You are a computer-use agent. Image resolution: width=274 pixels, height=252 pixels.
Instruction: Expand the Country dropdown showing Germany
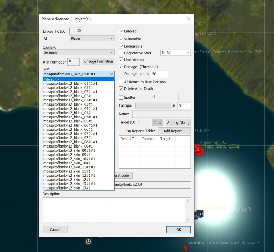pyautogui.click(x=79, y=52)
